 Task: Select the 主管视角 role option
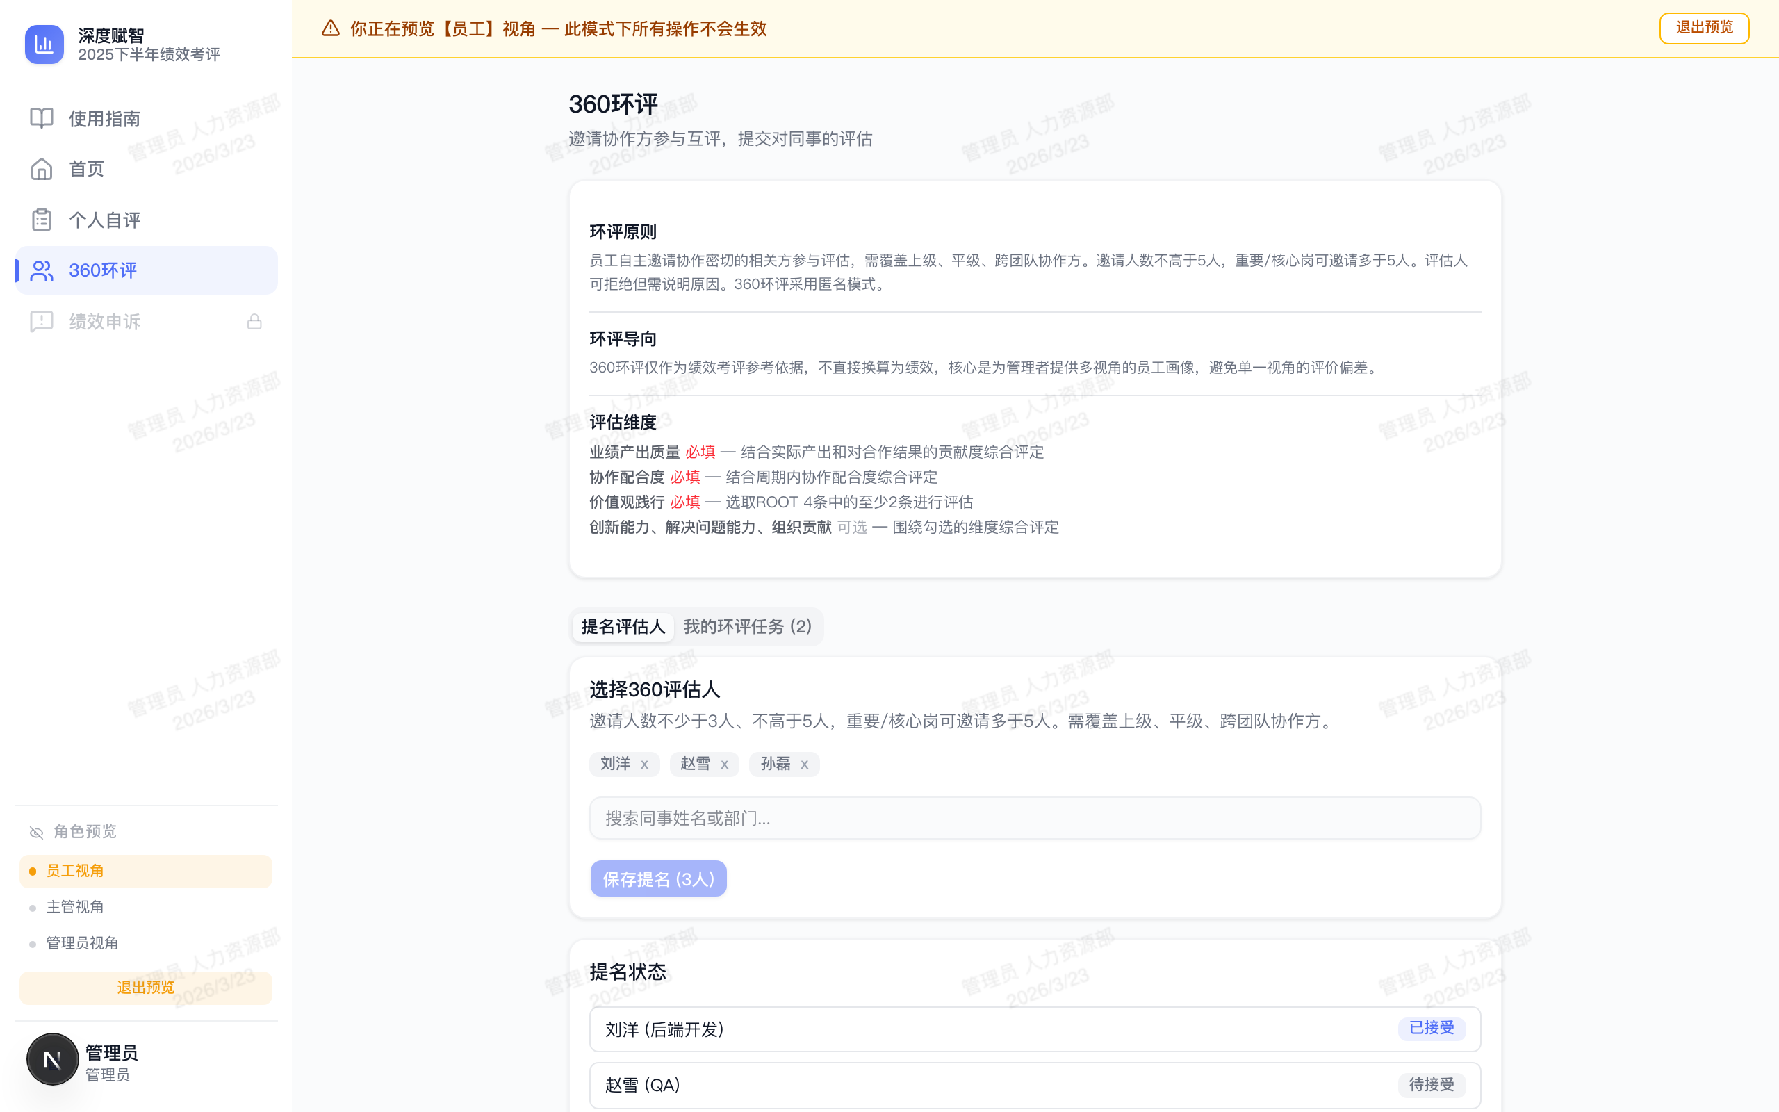click(76, 907)
